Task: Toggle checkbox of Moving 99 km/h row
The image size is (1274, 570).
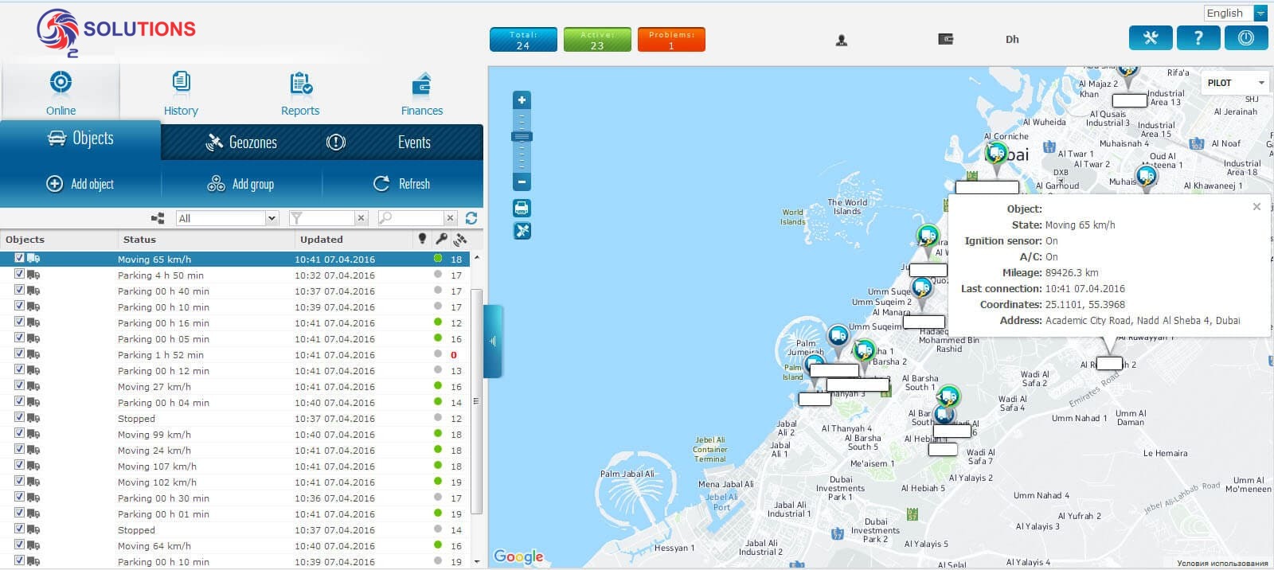Action: (19, 433)
